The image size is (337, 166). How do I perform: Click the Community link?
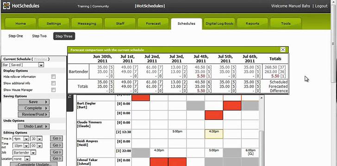[101, 6]
